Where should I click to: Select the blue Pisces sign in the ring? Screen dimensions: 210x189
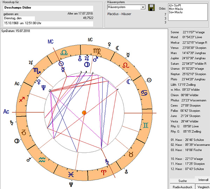[x=71, y=174]
